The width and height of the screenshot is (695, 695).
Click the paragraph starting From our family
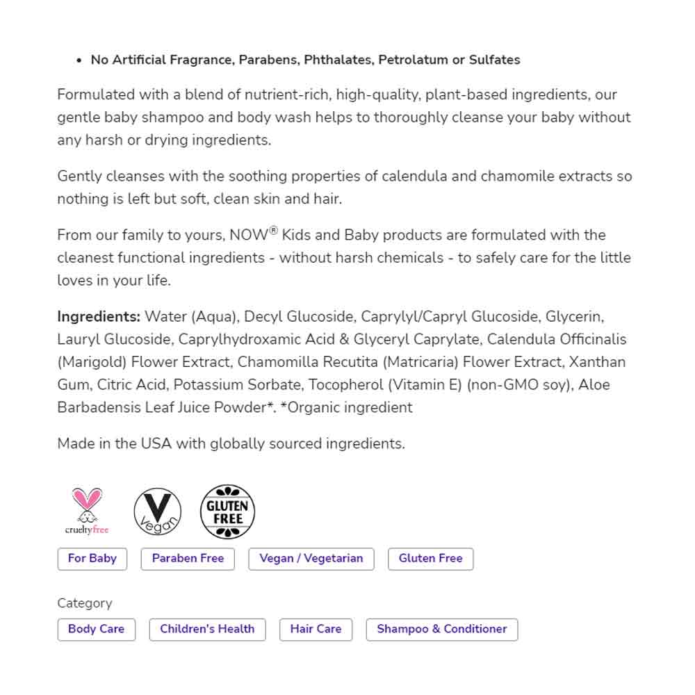coord(343,258)
